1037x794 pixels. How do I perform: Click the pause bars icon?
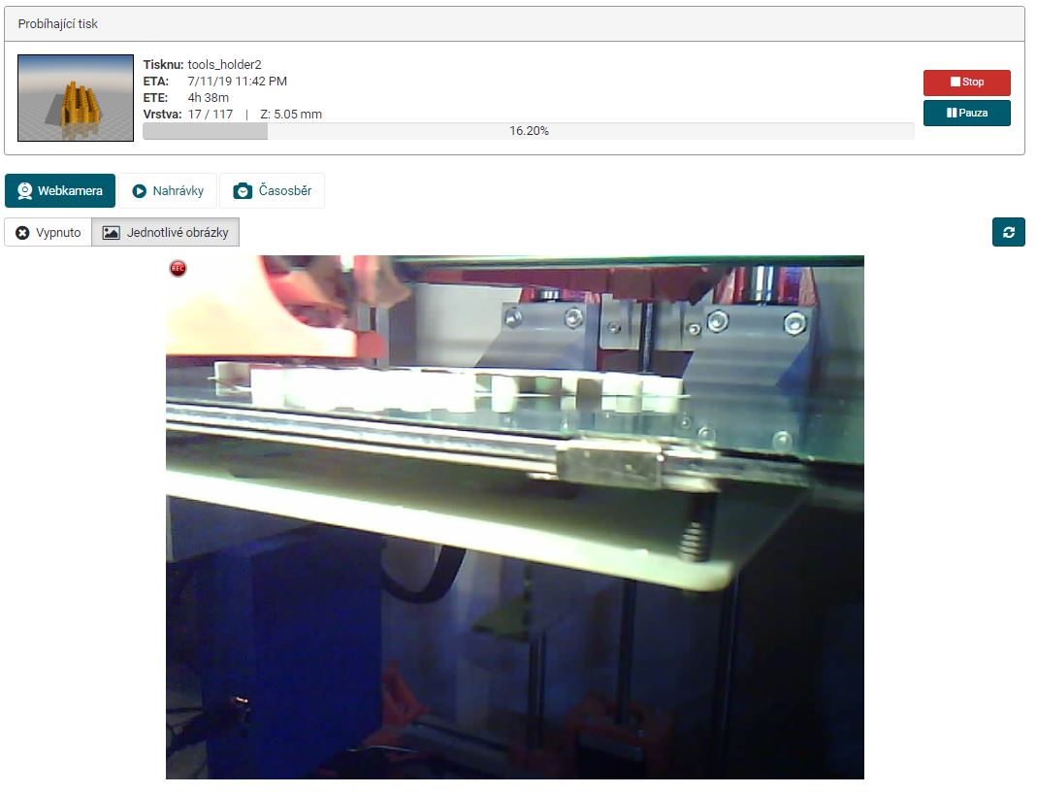(x=952, y=113)
